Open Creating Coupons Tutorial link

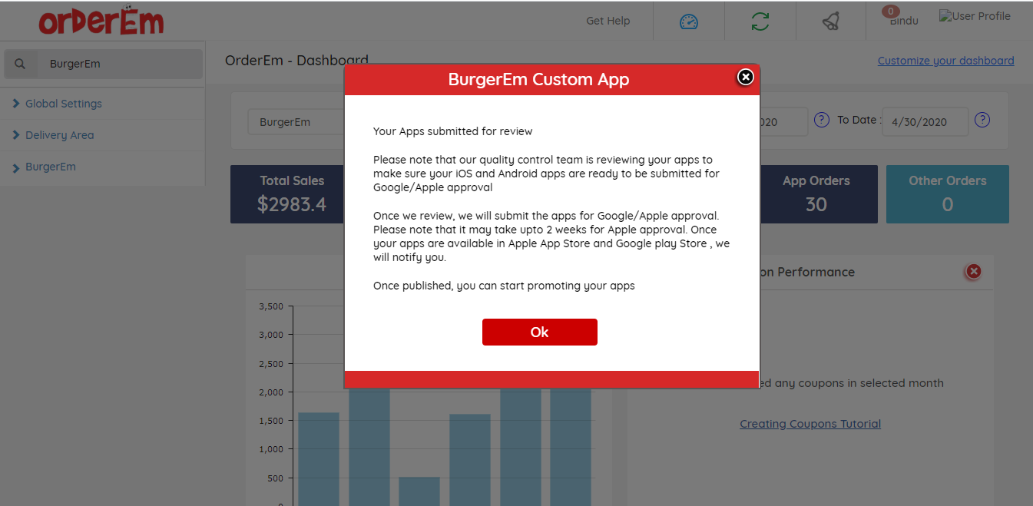(x=810, y=424)
